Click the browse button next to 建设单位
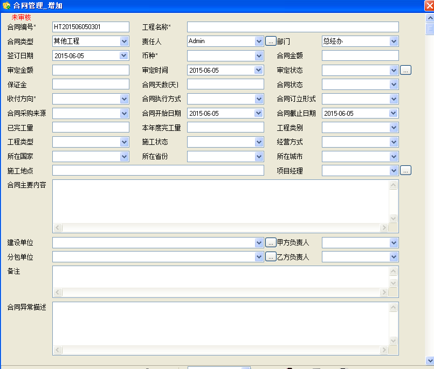 [271, 243]
